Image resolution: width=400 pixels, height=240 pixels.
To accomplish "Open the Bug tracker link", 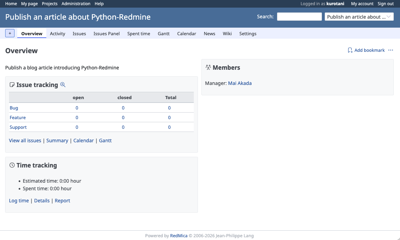I will [x=14, y=108].
